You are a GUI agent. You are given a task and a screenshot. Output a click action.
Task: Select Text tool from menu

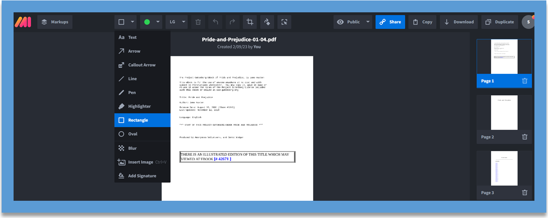click(142, 37)
